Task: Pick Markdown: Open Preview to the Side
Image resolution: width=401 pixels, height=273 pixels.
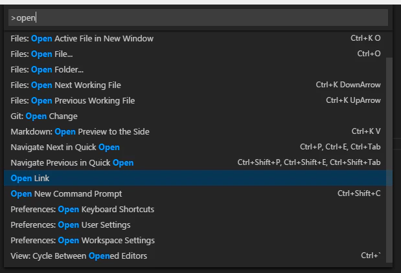Action: point(198,132)
